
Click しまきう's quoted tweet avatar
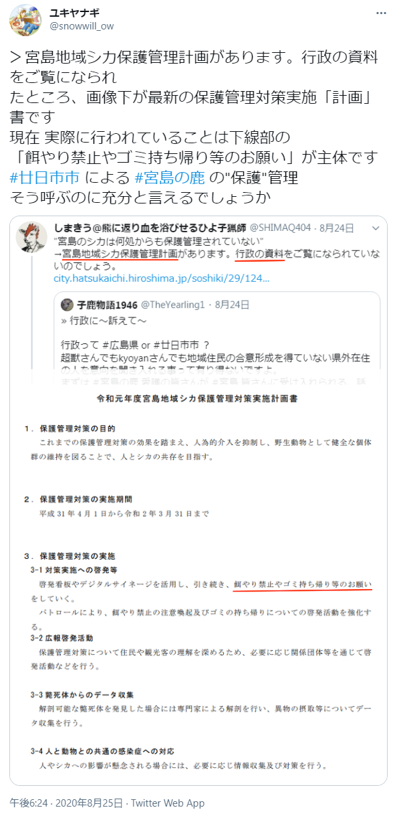[x=31, y=236]
